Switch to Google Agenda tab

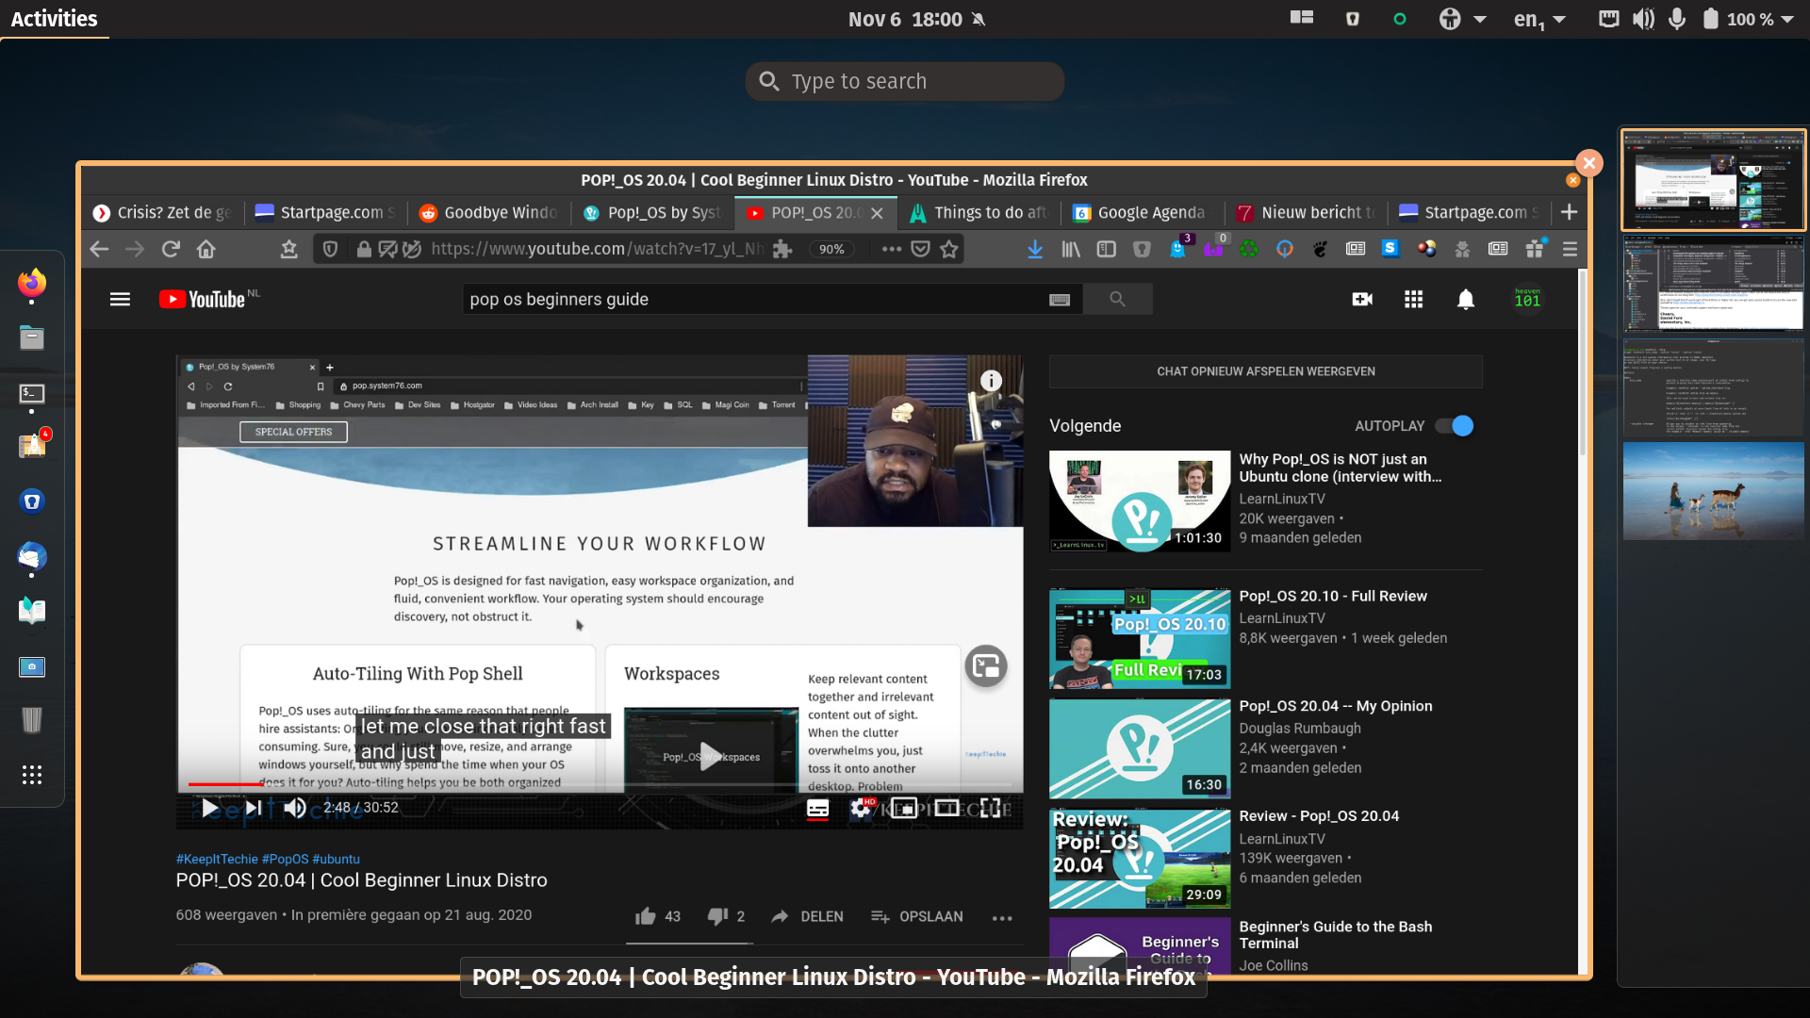coord(1142,213)
